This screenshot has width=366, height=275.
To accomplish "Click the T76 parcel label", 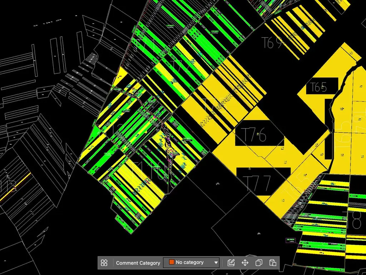I will coord(255,135).
